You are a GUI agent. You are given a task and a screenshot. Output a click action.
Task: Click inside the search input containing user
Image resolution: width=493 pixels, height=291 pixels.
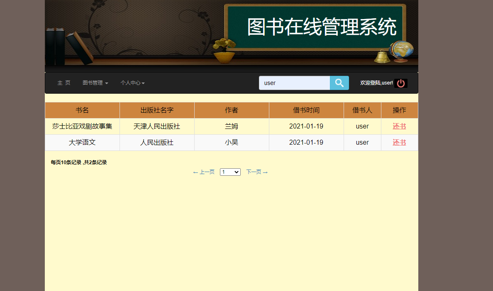tap(295, 83)
